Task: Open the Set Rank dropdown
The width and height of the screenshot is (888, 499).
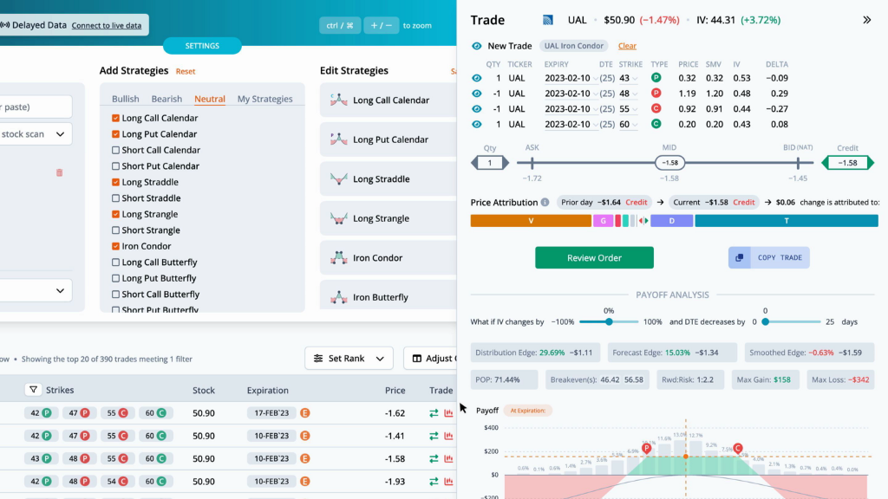Action: 349,358
